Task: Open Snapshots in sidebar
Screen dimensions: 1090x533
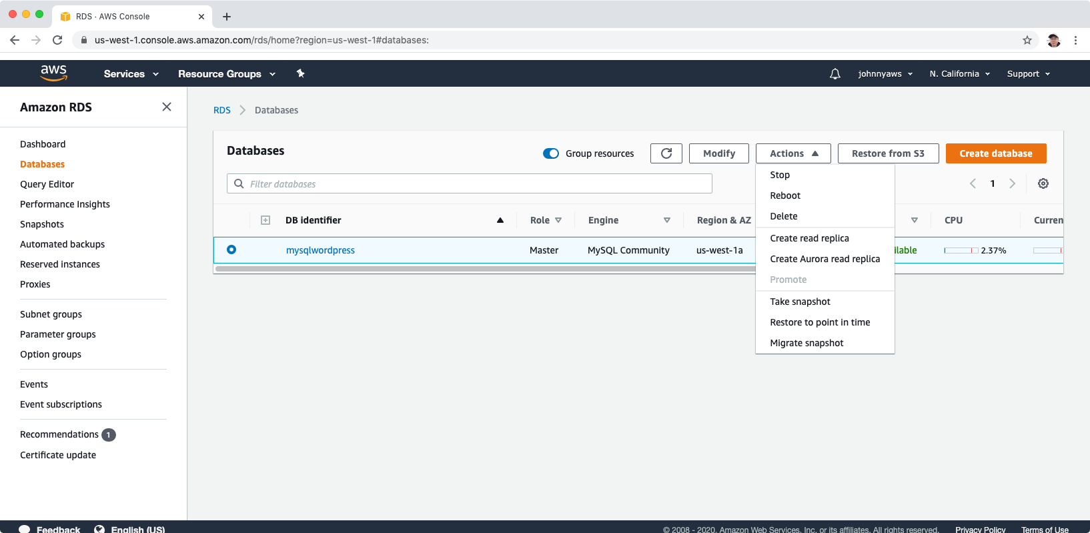Action: coord(42,224)
